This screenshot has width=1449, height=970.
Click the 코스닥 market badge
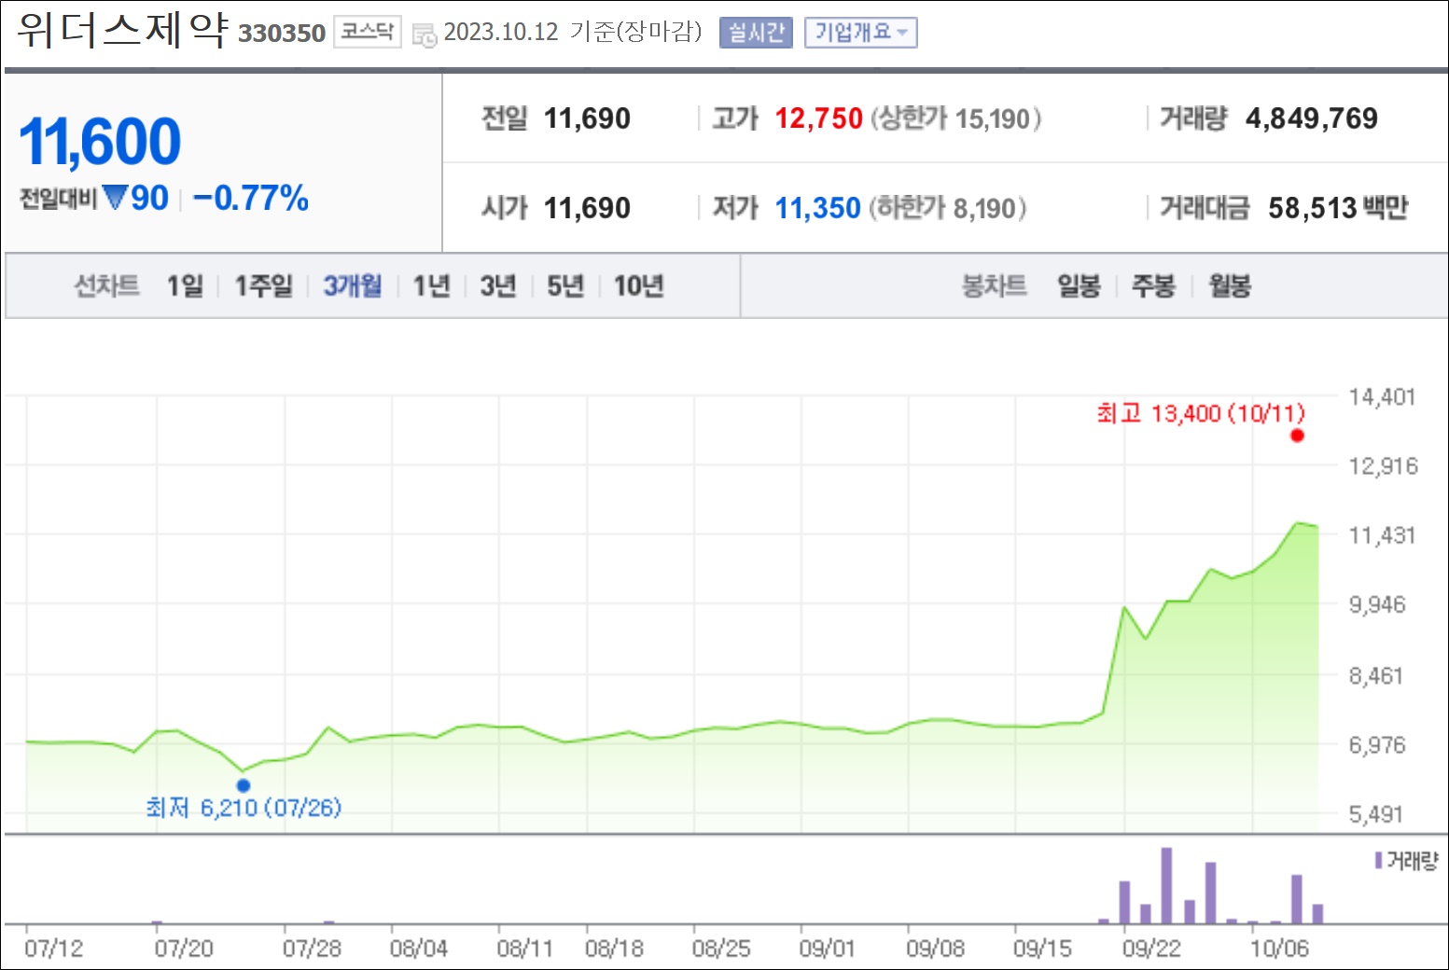click(x=368, y=32)
